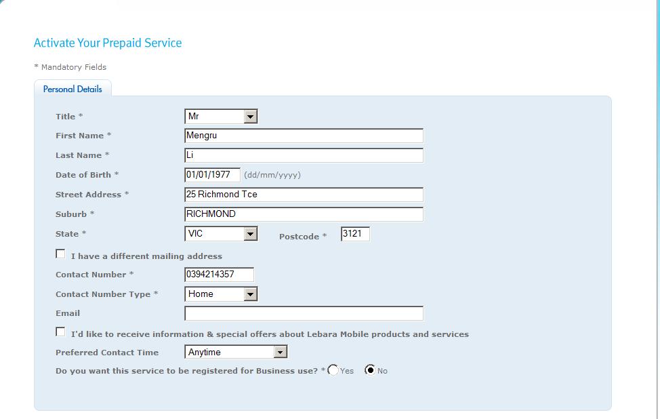Focus the Last Name text box
The image size is (660, 419).
point(304,155)
